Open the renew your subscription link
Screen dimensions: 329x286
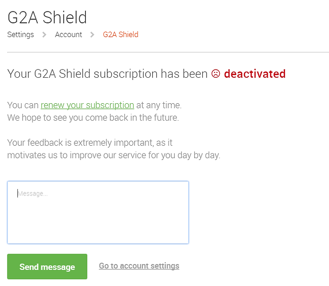[x=87, y=105]
